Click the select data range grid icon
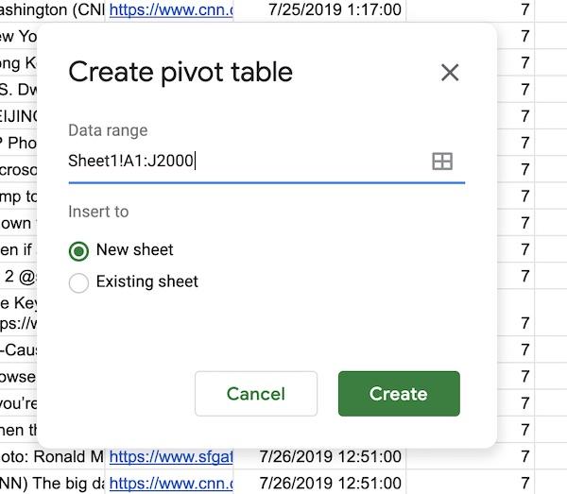The width and height of the screenshot is (567, 494). pyautogui.click(x=442, y=162)
